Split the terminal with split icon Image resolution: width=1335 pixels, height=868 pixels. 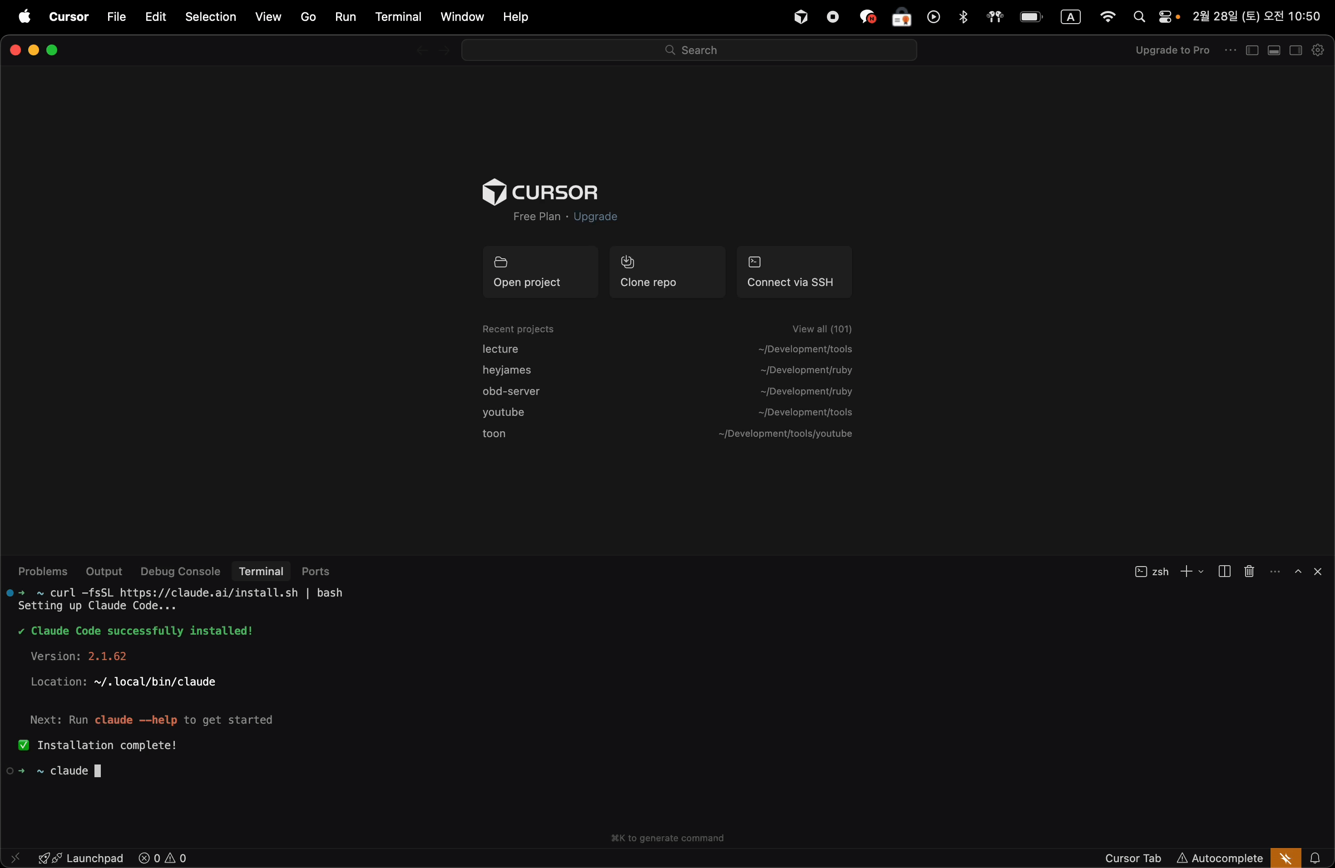tap(1225, 572)
